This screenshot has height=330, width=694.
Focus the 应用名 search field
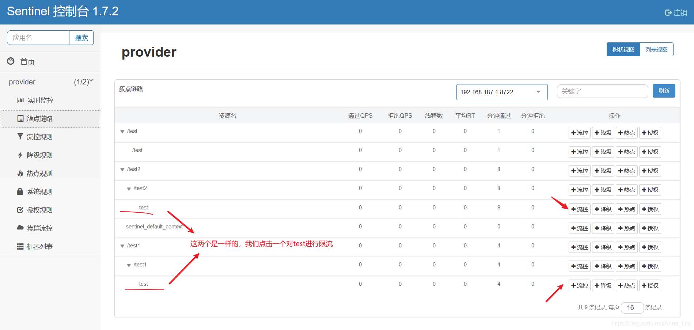[x=38, y=38]
